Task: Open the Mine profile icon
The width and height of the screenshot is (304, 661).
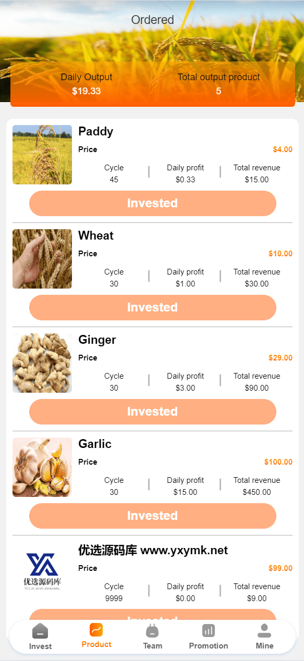Action: tap(264, 631)
